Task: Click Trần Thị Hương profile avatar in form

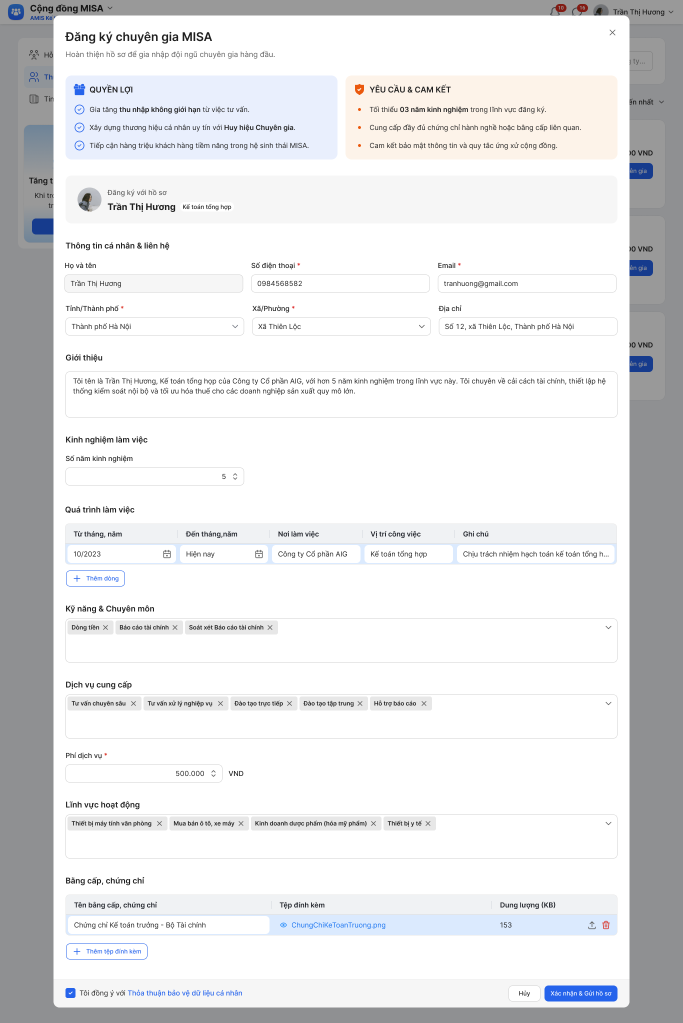Action: coord(89,199)
